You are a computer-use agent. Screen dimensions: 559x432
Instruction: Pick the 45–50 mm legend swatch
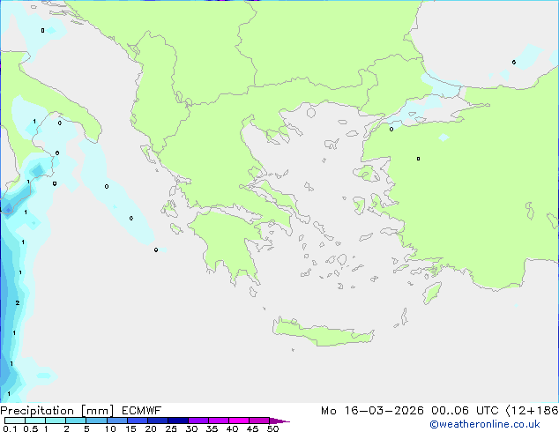[x=259, y=421]
